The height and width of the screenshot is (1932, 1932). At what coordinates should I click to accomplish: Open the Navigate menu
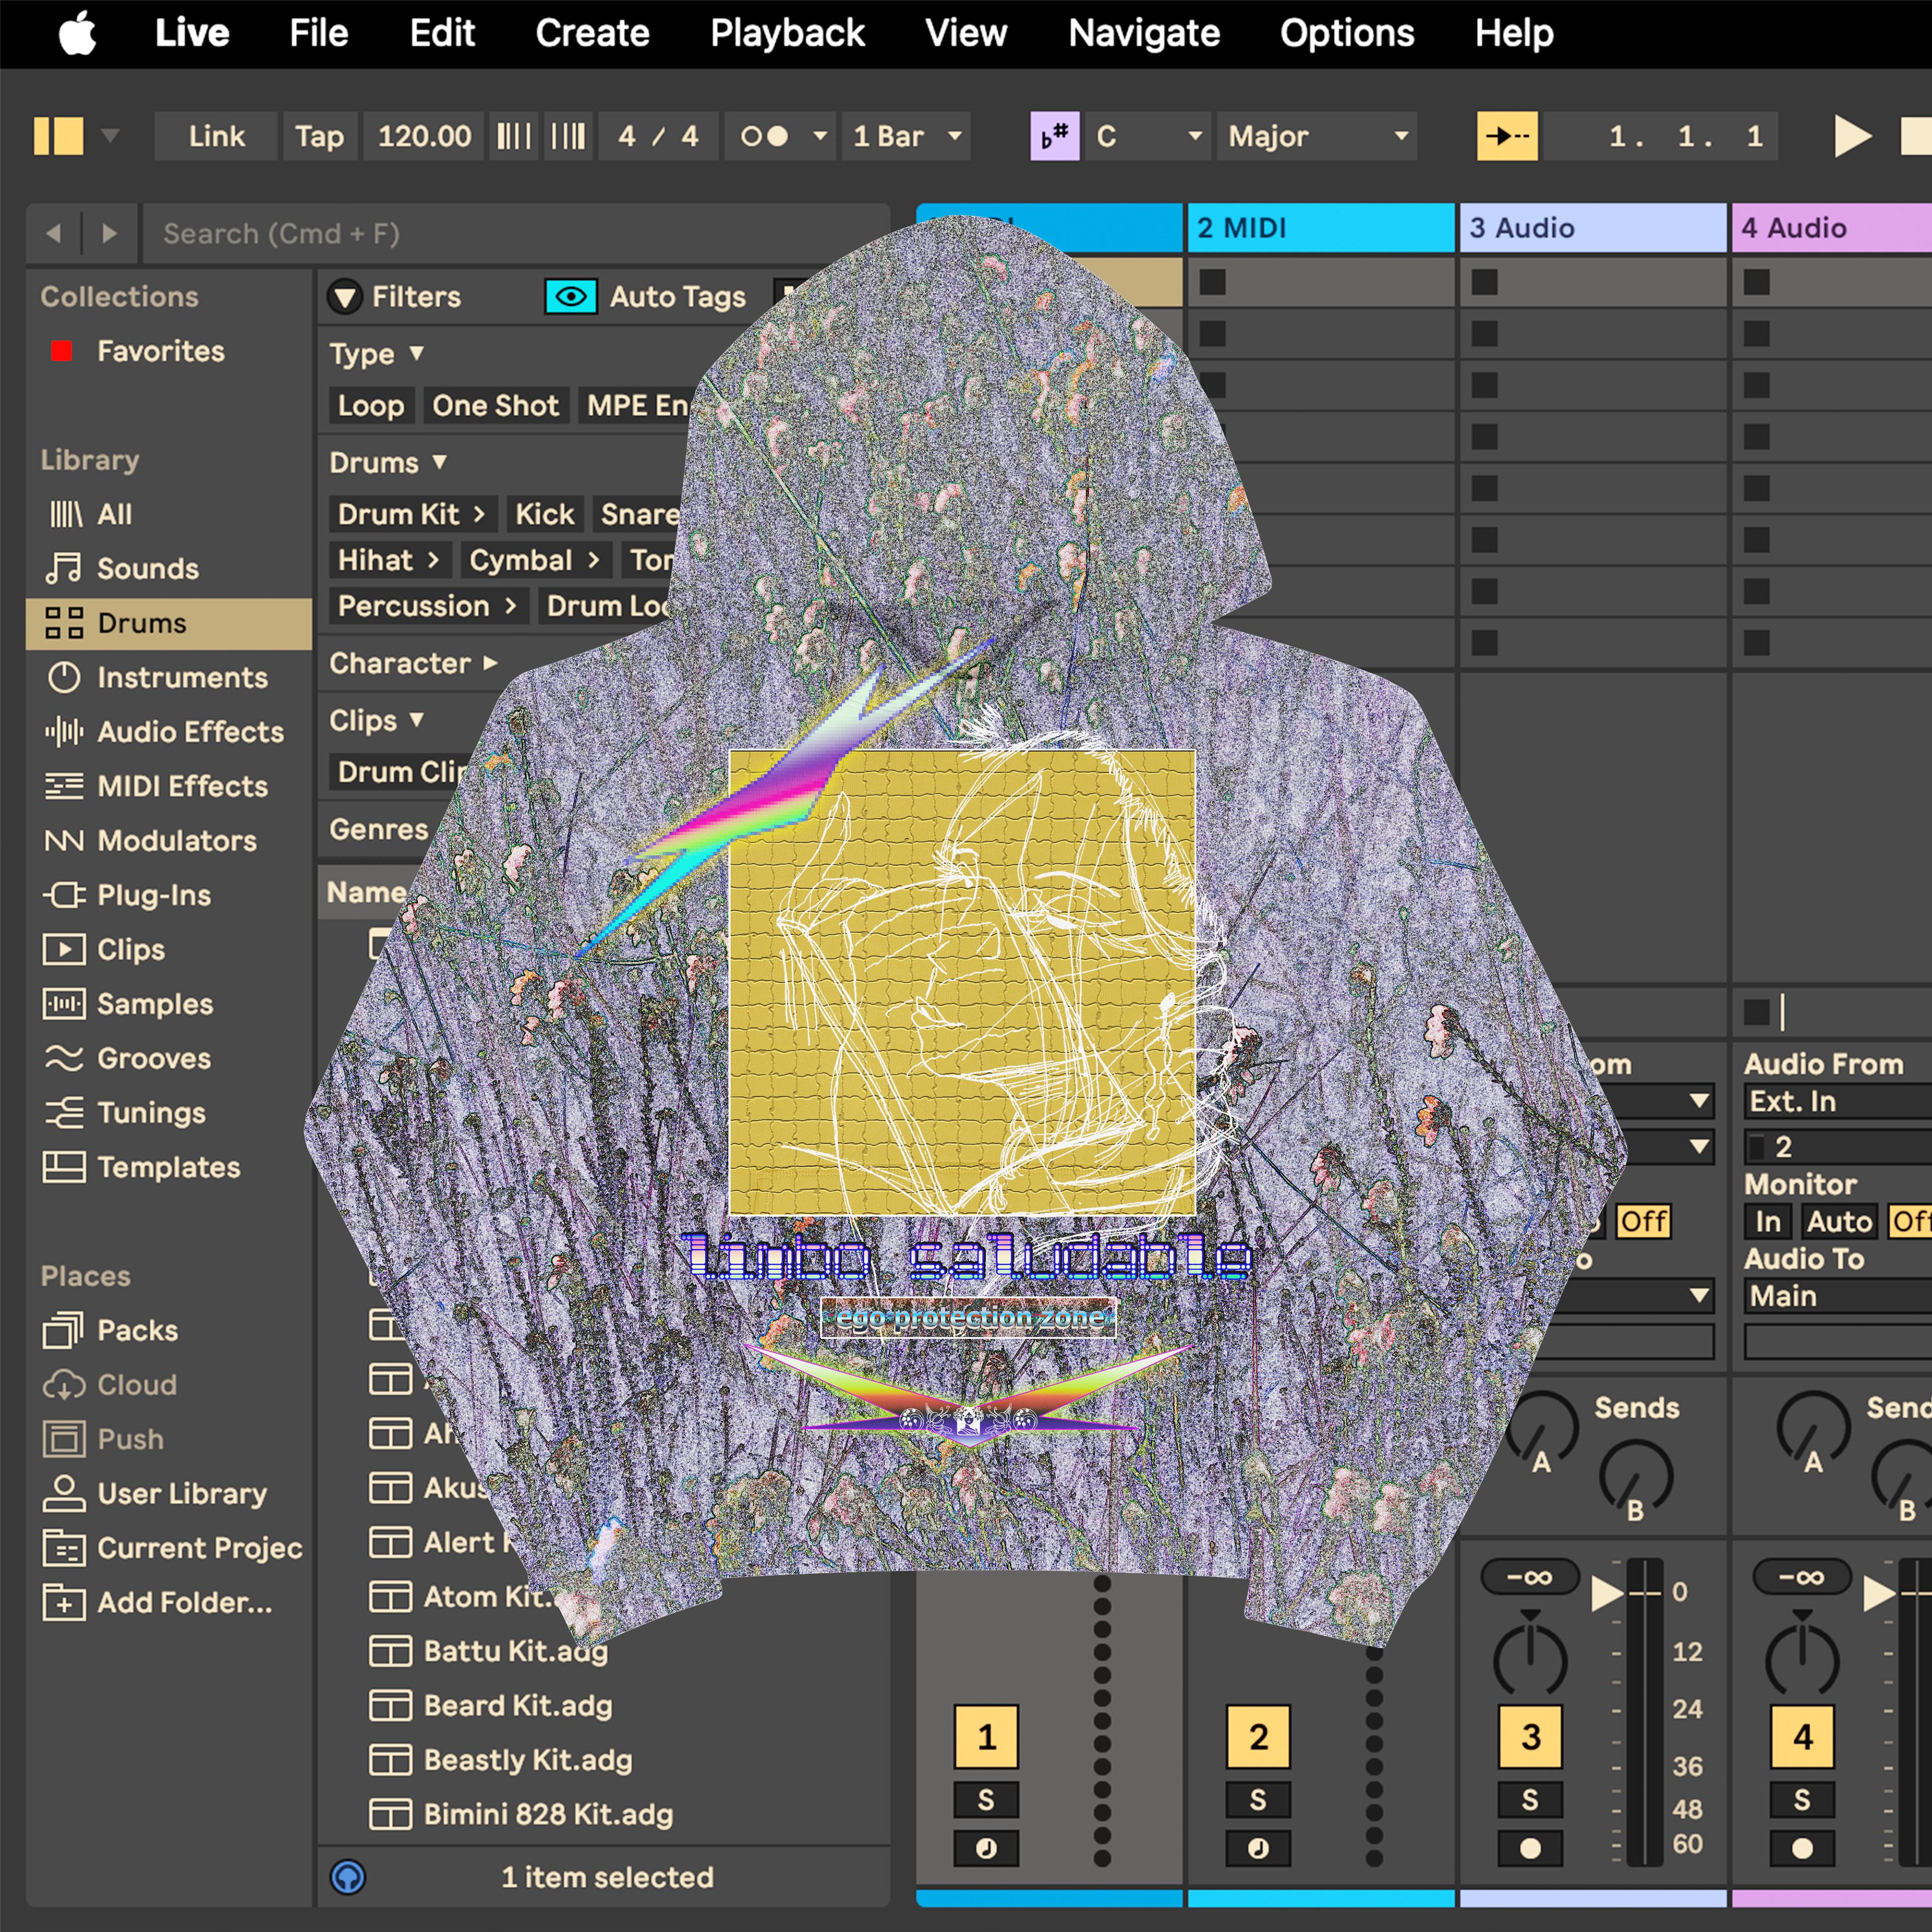1144,33
